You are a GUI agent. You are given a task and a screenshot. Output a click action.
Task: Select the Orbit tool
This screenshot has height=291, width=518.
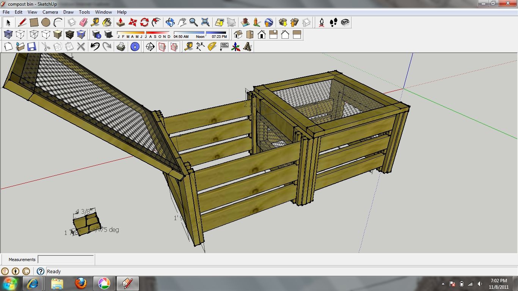[170, 22]
